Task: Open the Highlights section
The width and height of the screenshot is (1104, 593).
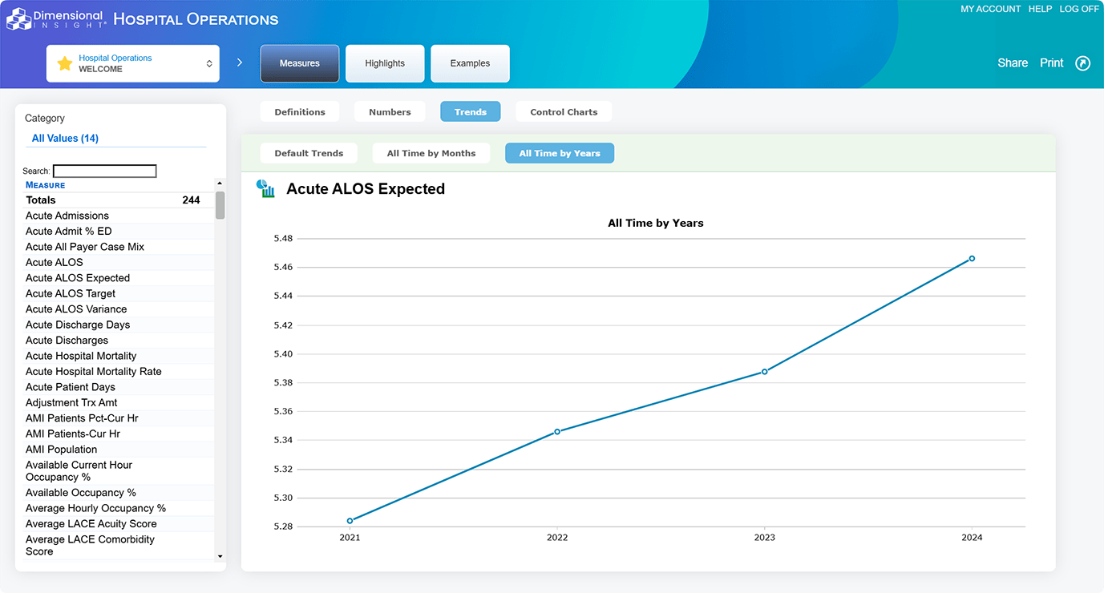Action: coord(385,63)
